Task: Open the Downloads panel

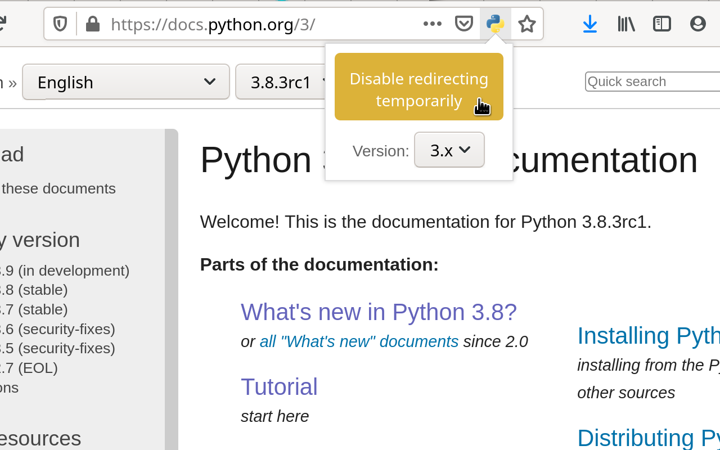Action: tap(589, 24)
